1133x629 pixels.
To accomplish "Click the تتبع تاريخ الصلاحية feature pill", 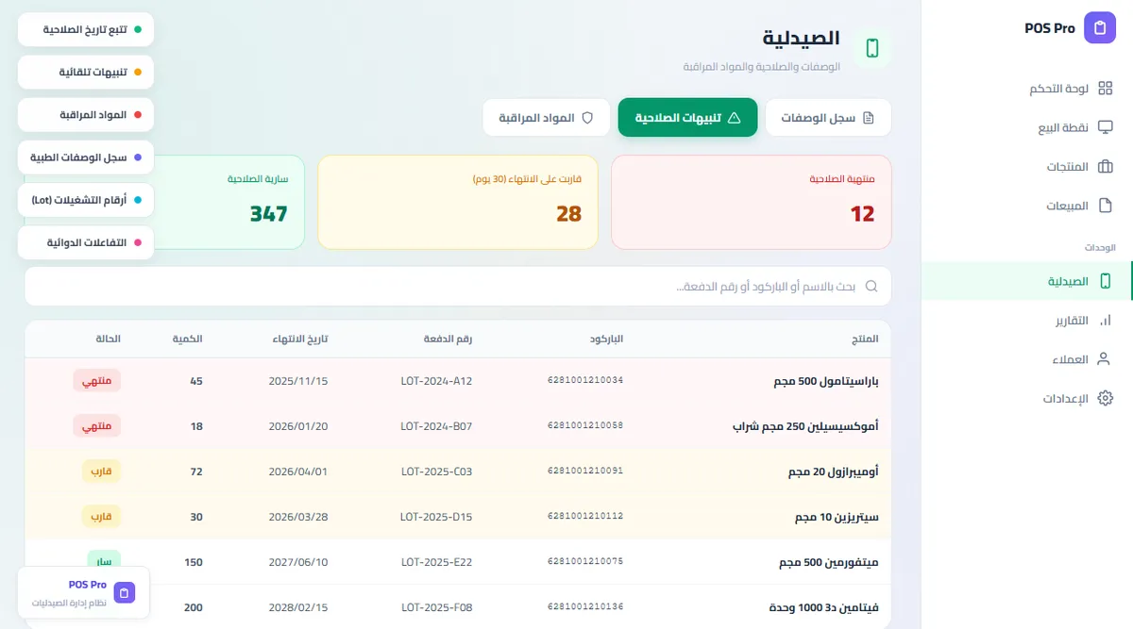I will coord(86,29).
